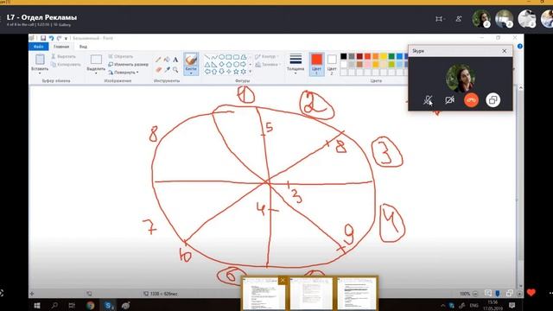Click the first participant avatar in Skype header
Image resolution: width=553 pixels, height=311 pixels.
[481, 19]
